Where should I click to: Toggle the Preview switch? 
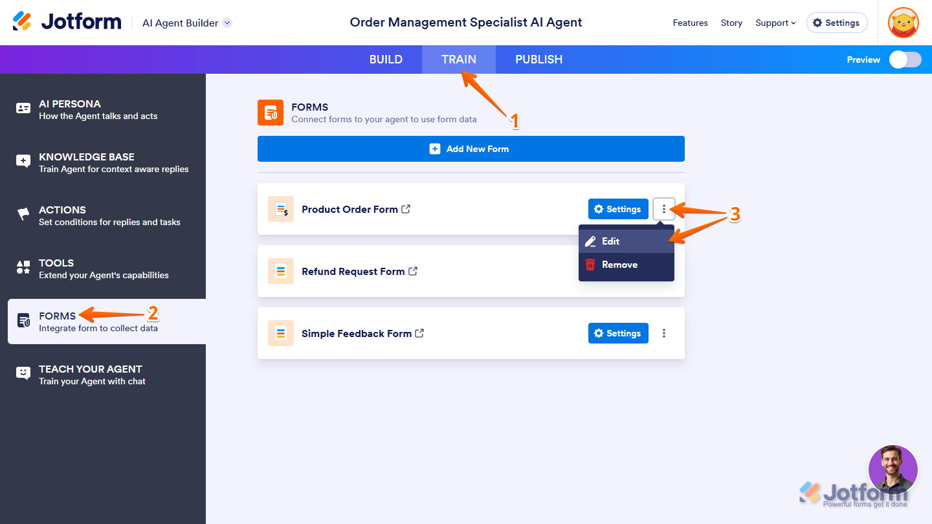click(x=905, y=60)
